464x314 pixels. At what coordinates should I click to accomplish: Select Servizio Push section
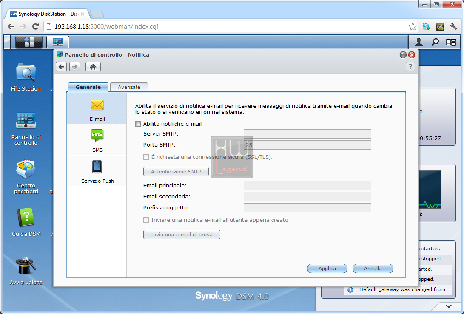pyautogui.click(x=97, y=171)
